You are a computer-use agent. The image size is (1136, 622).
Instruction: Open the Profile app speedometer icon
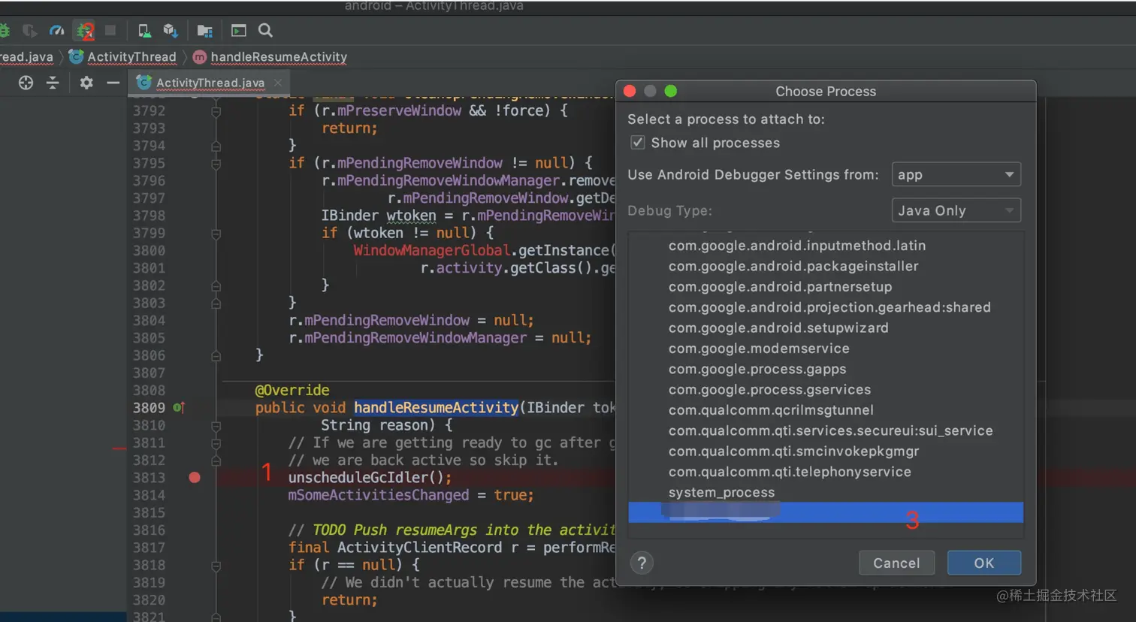click(57, 31)
